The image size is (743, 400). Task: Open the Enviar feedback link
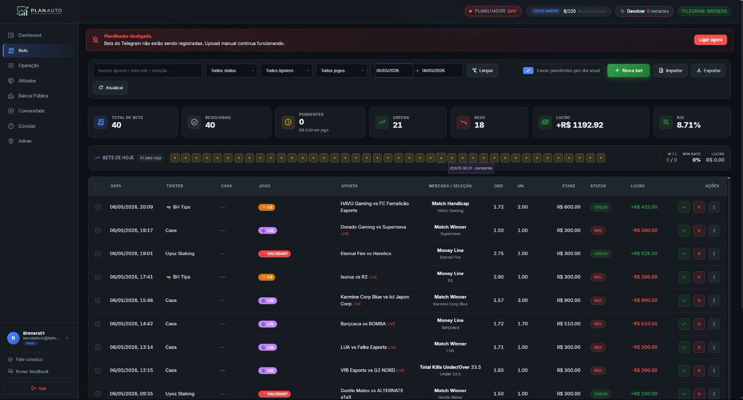pos(28,372)
